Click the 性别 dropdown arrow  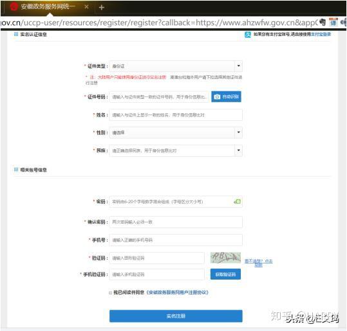point(239,132)
